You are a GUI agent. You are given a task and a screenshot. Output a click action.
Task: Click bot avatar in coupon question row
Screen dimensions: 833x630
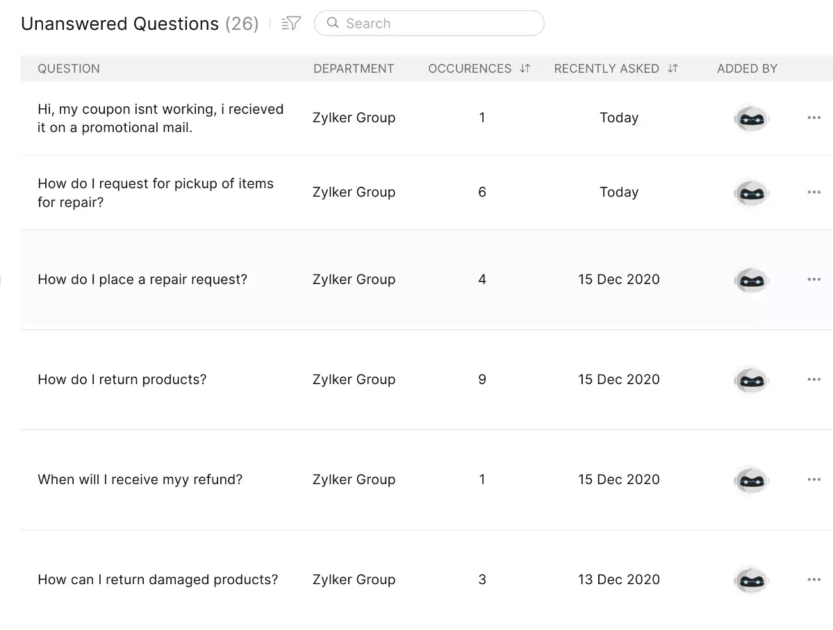tap(750, 119)
